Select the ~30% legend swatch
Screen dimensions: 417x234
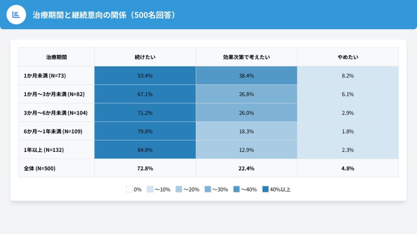[207, 189]
